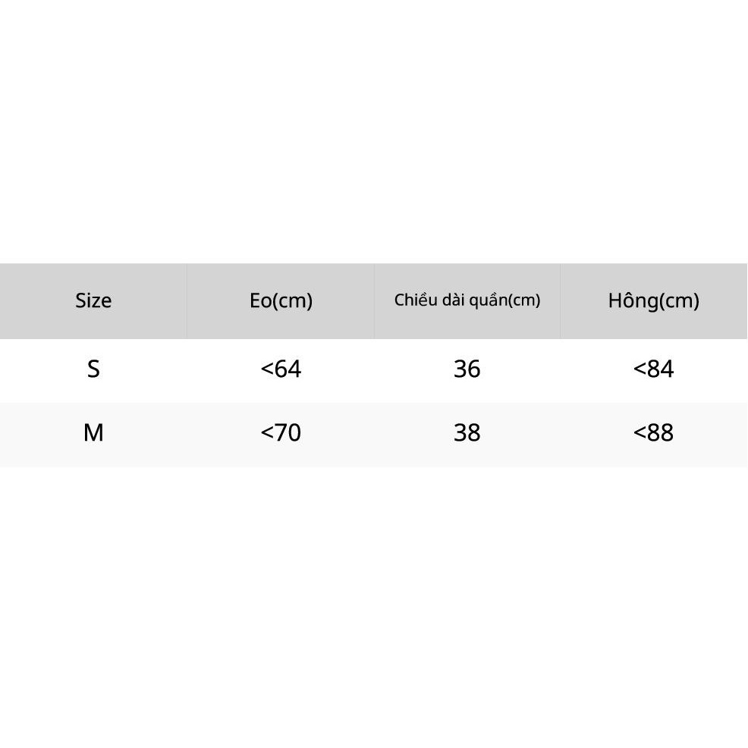The height and width of the screenshot is (748, 748).
Task: Click the blank white area above the table
Action: (374, 129)
